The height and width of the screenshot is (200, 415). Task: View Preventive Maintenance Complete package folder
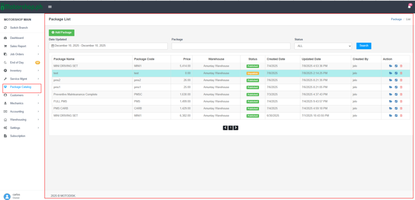tap(391, 94)
